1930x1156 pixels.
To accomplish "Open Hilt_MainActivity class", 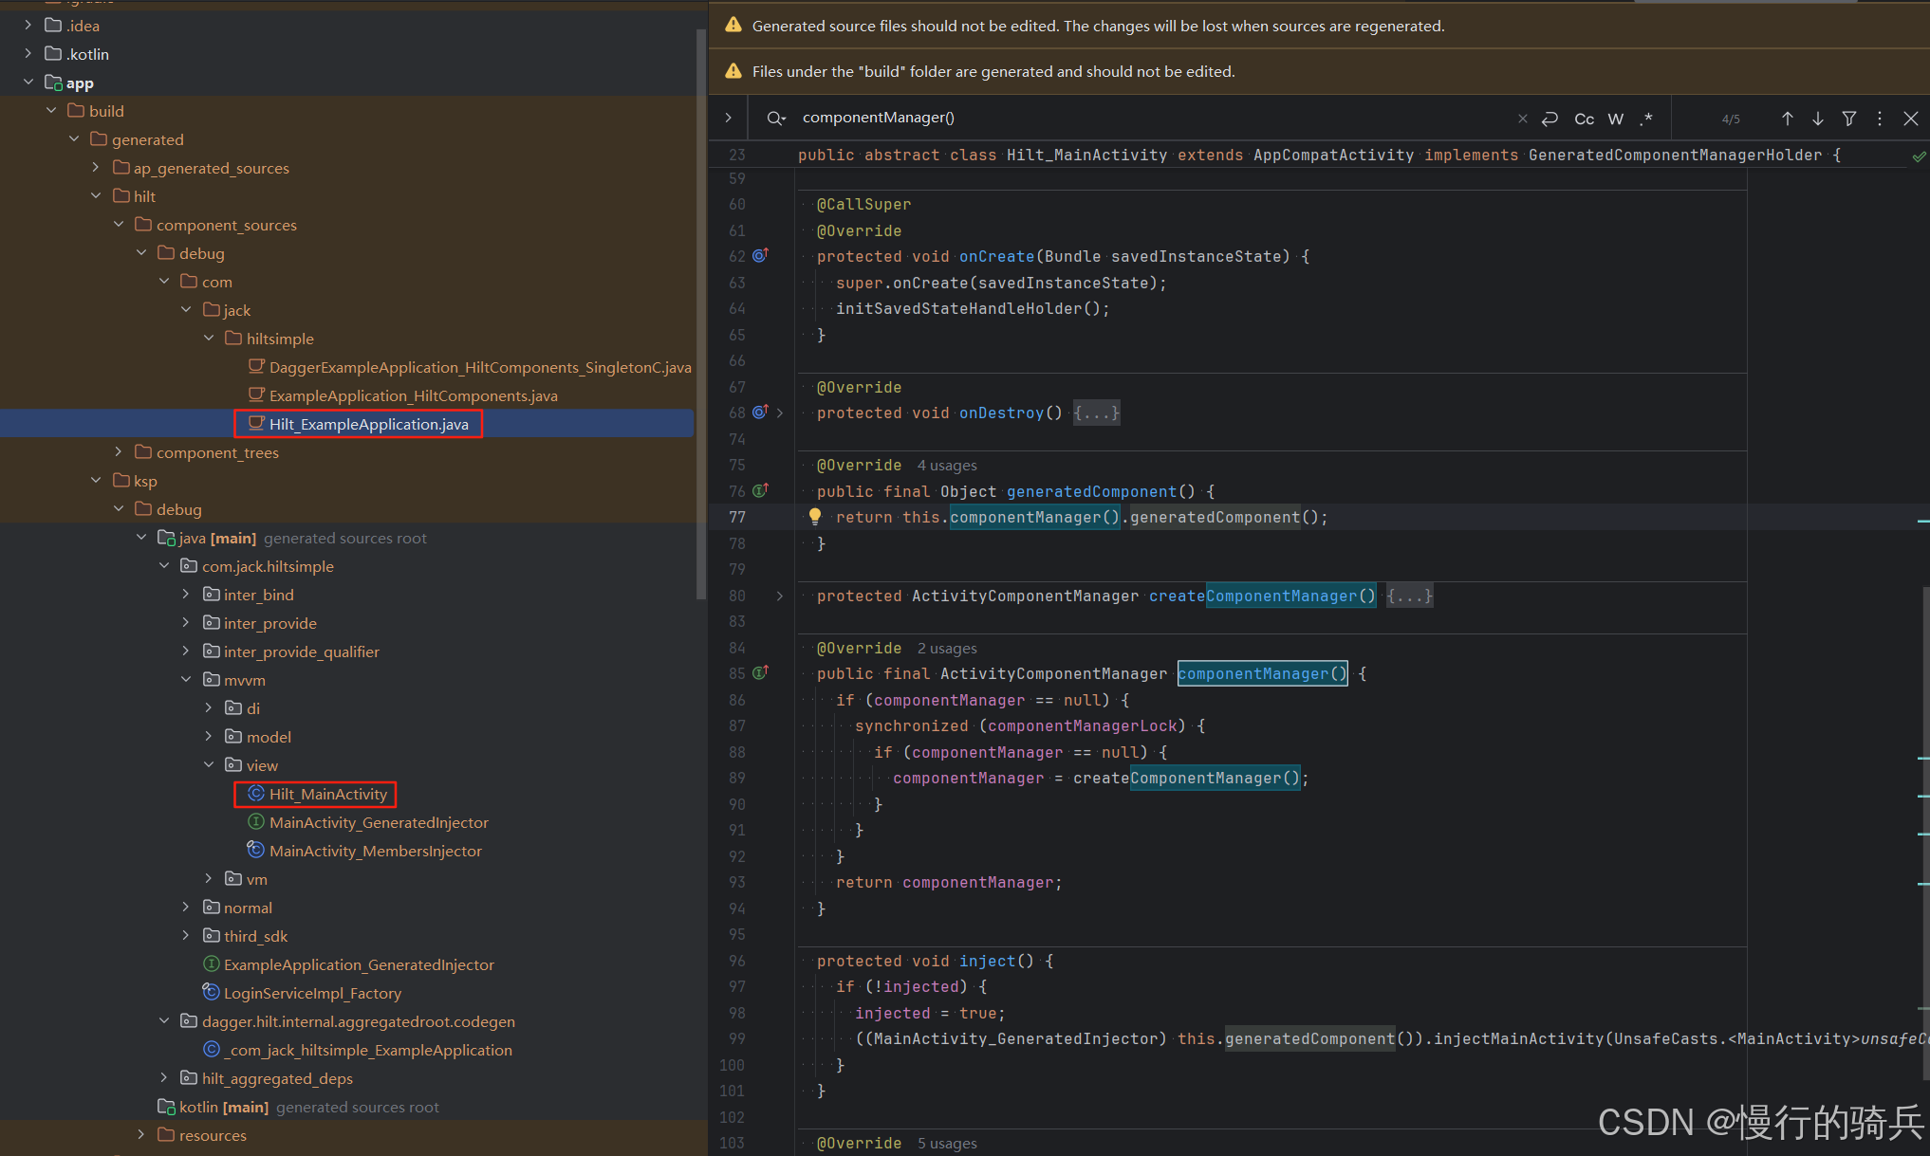I will point(317,794).
